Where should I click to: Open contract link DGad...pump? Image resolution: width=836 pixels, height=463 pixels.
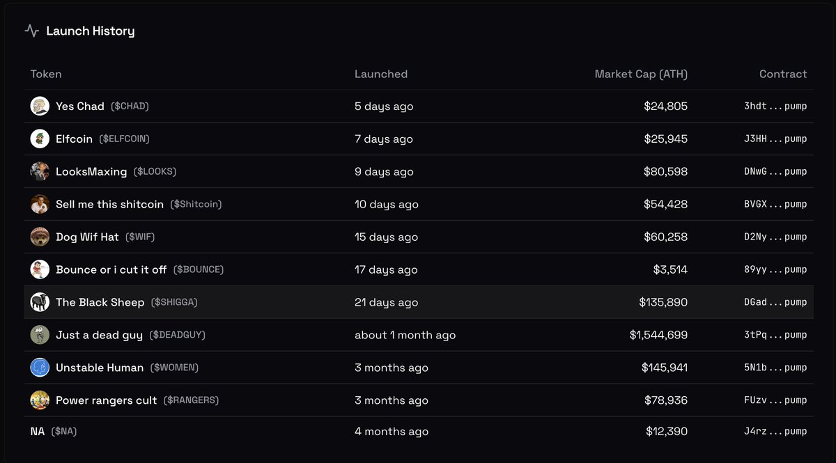click(775, 302)
